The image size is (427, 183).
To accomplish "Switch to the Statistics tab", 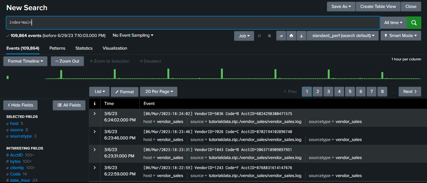I will click(x=84, y=48).
